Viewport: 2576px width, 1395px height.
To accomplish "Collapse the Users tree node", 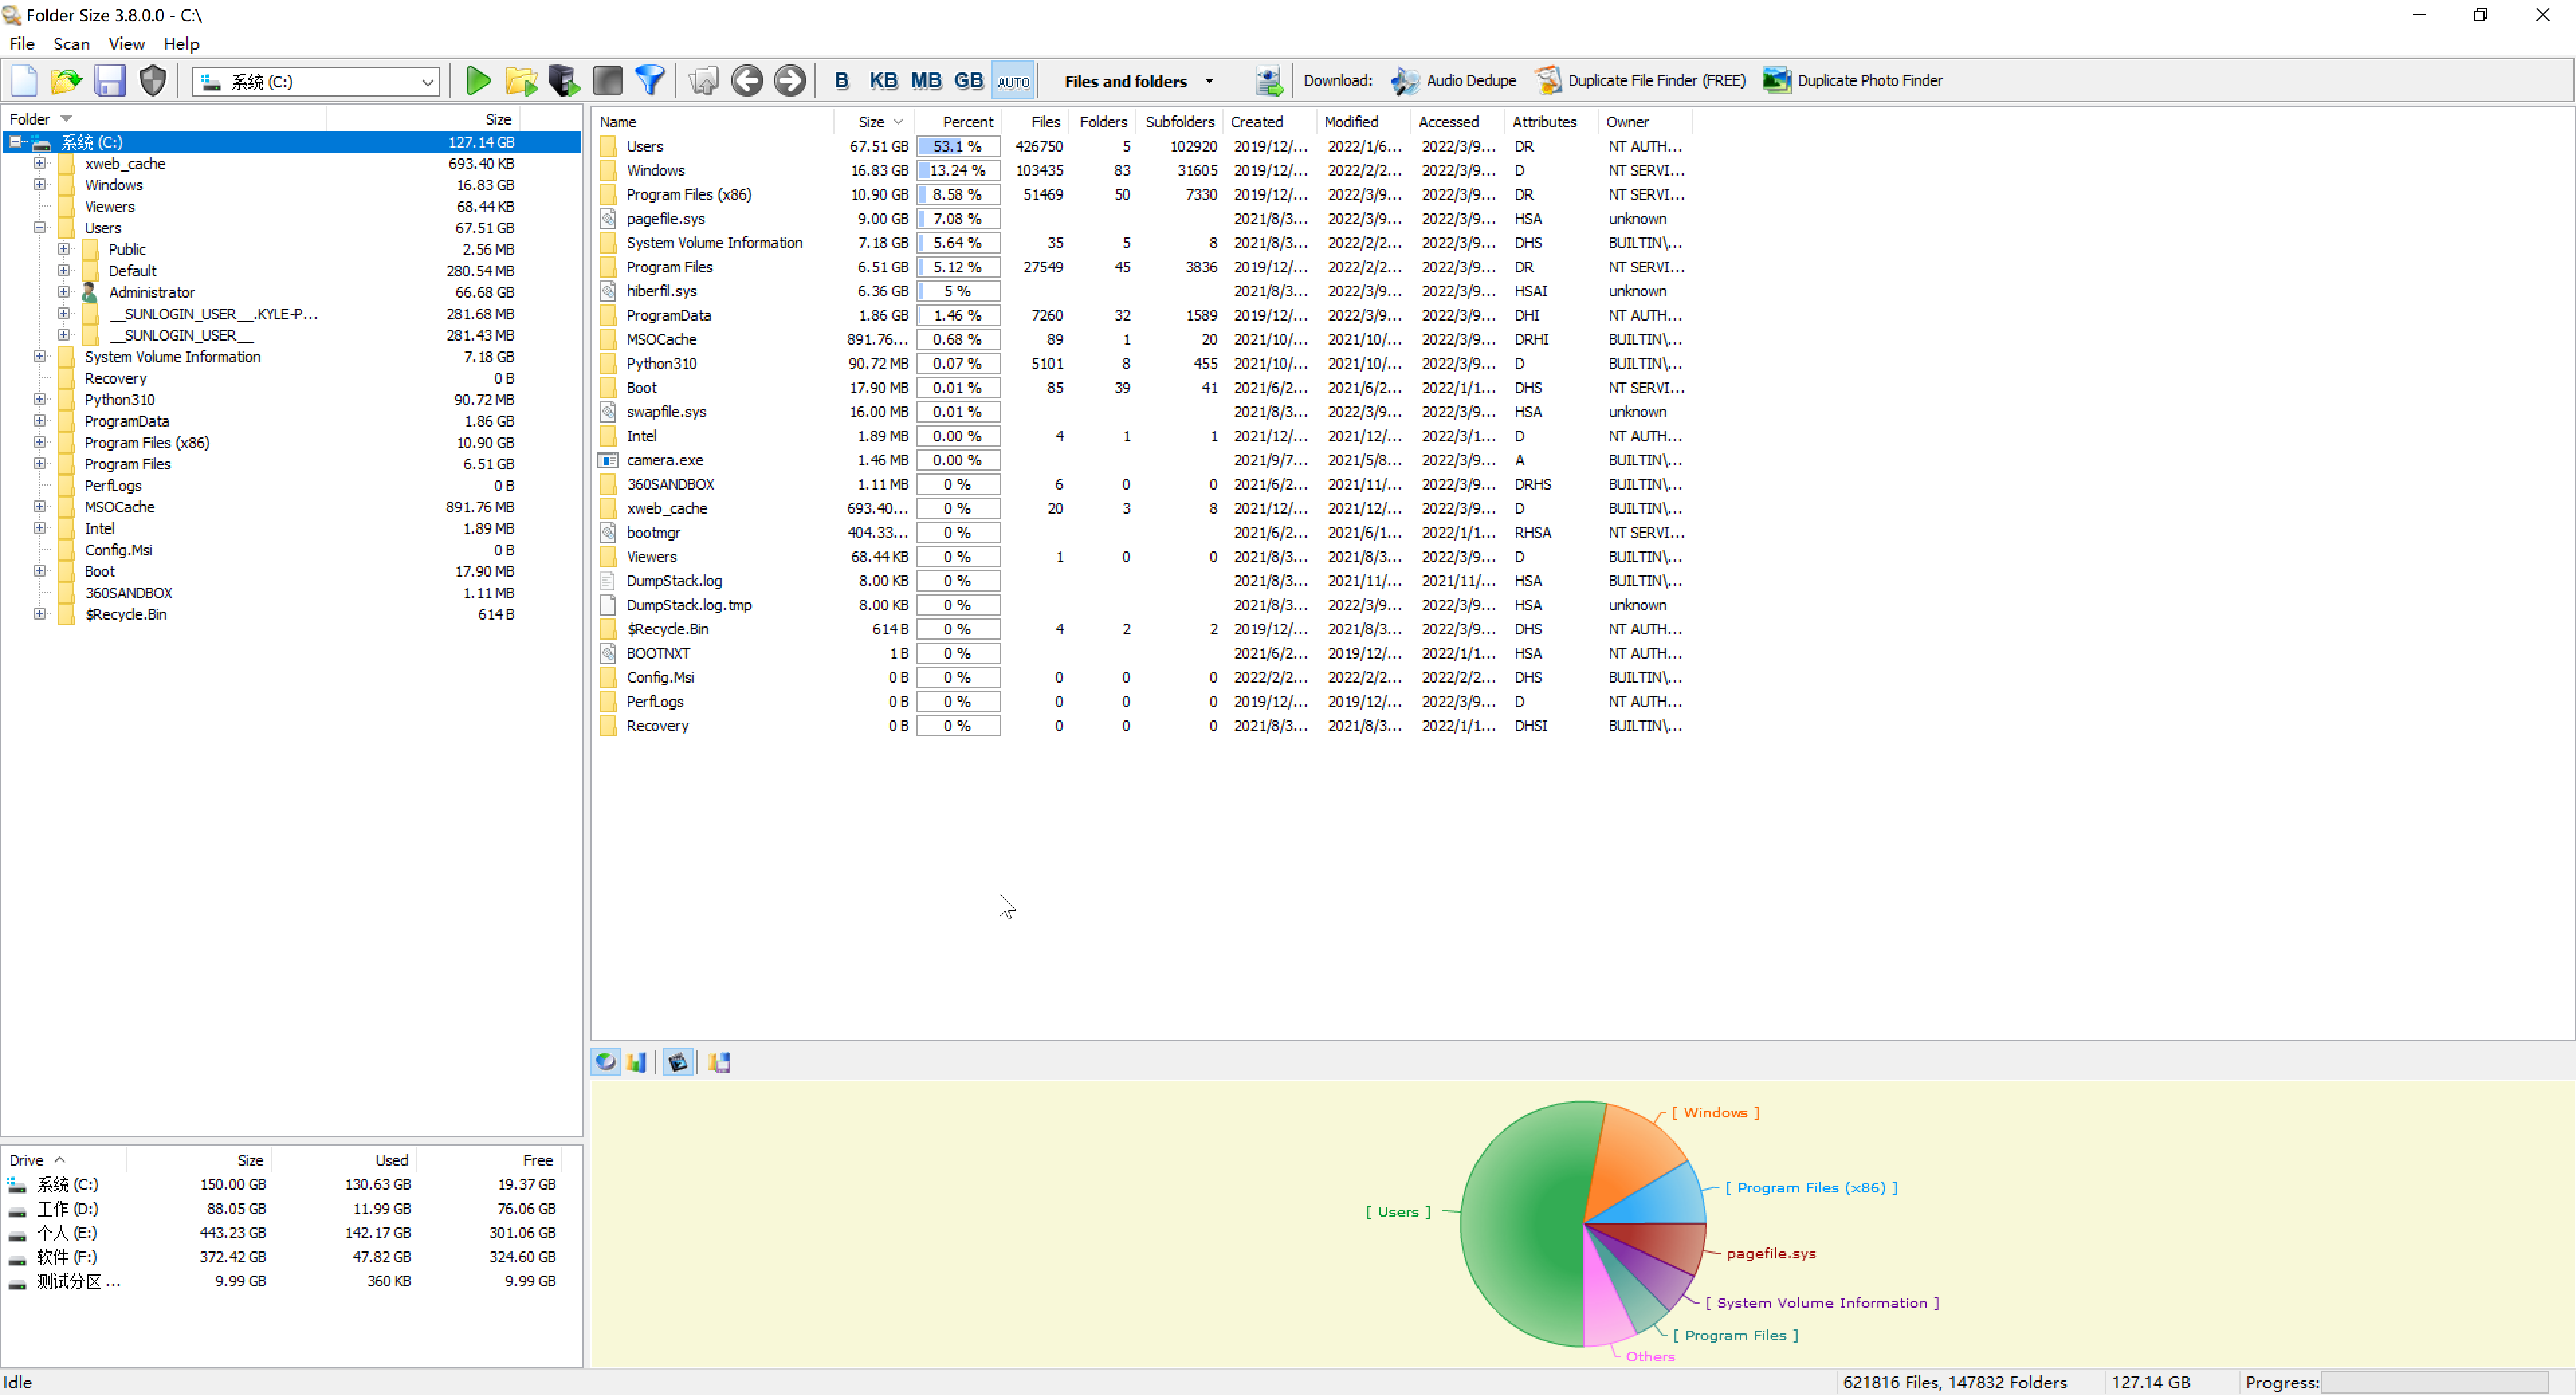I will point(40,228).
